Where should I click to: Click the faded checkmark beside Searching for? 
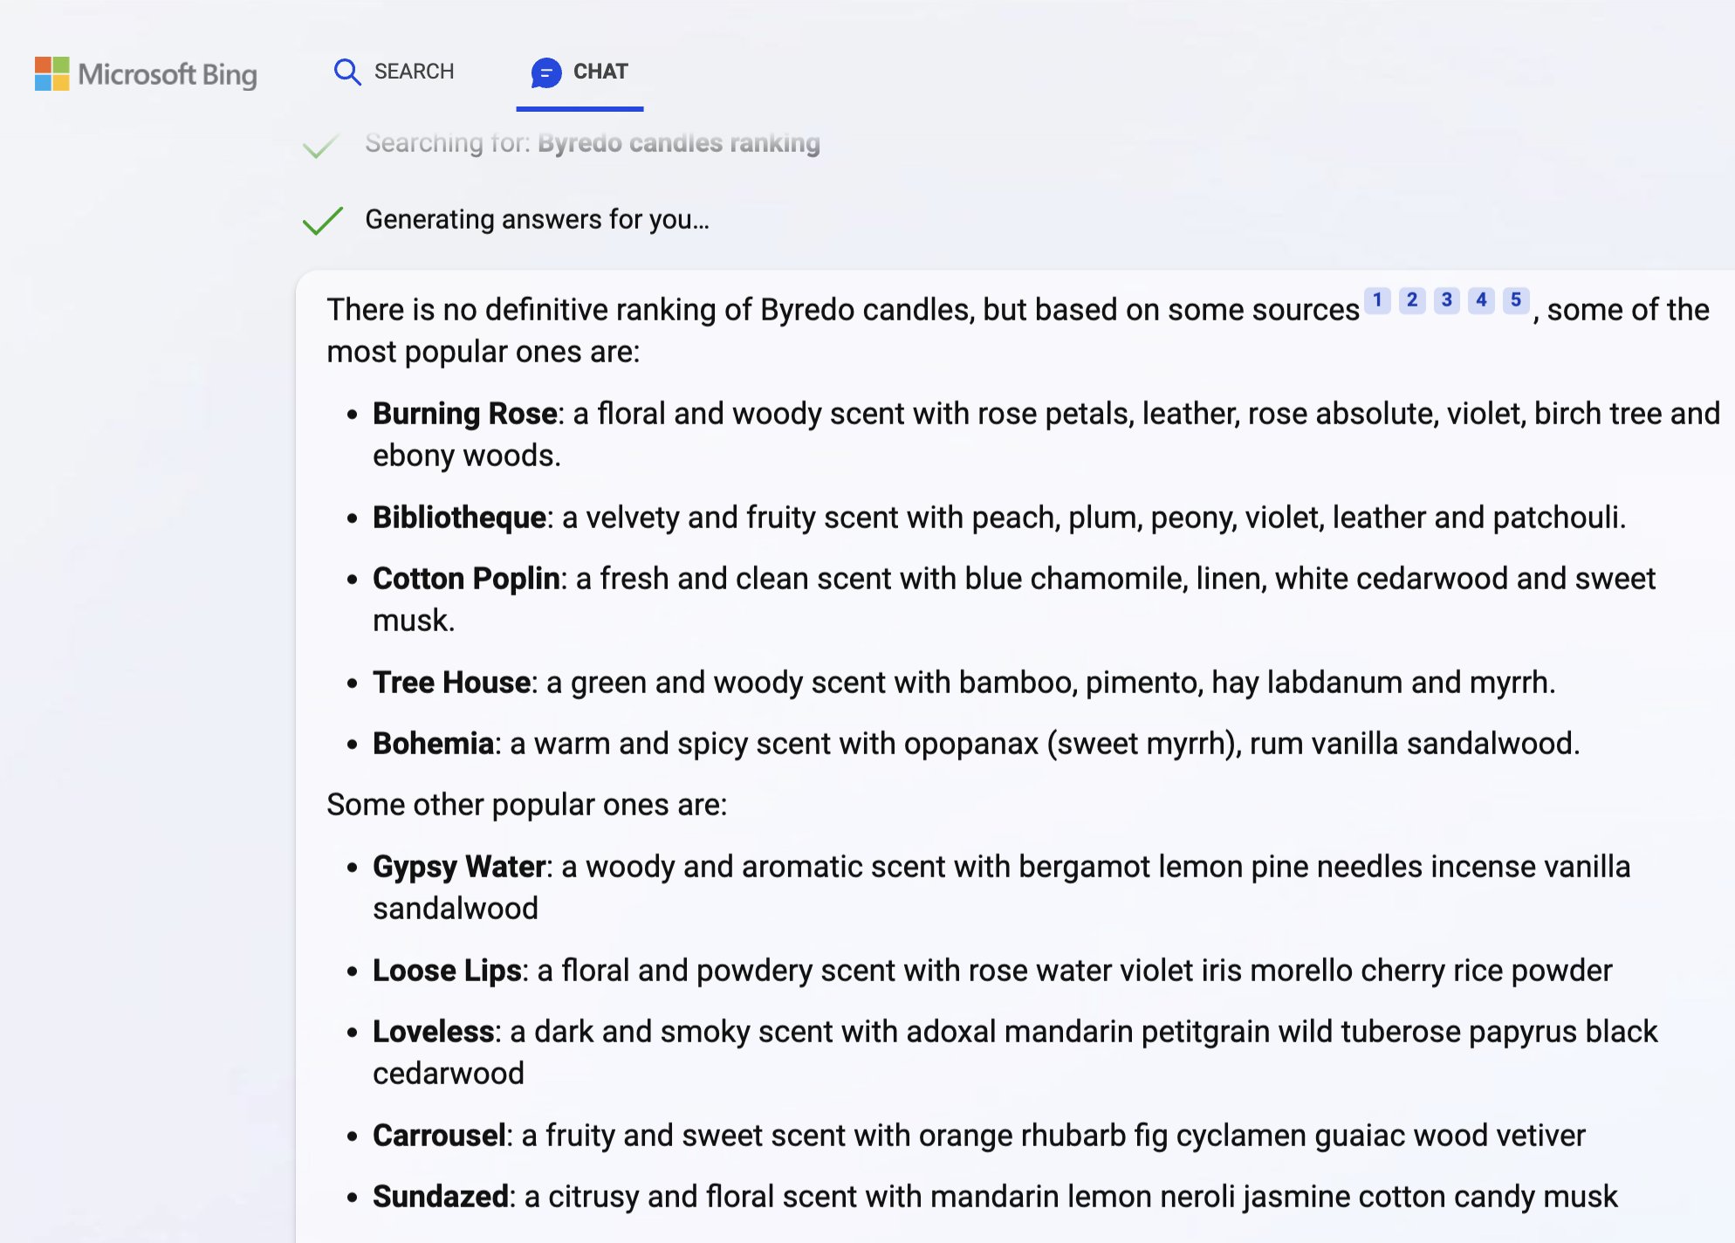pos(320,145)
